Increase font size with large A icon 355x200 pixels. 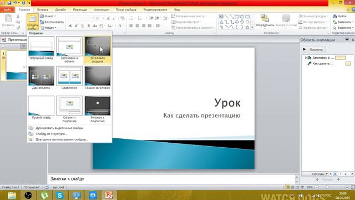coord(109,18)
